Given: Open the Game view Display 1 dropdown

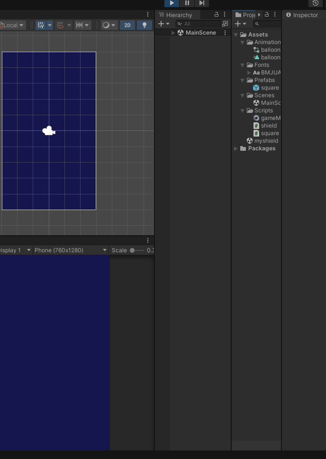Looking at the screenshot, I should (x=16, y=250).
